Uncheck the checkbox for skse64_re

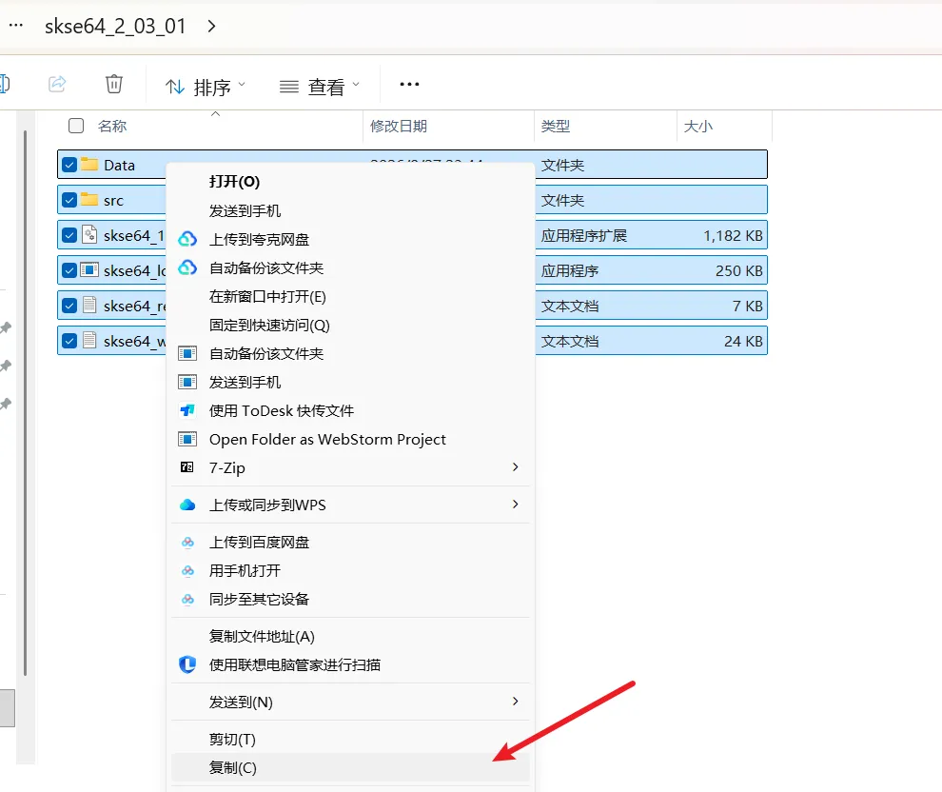69,306
